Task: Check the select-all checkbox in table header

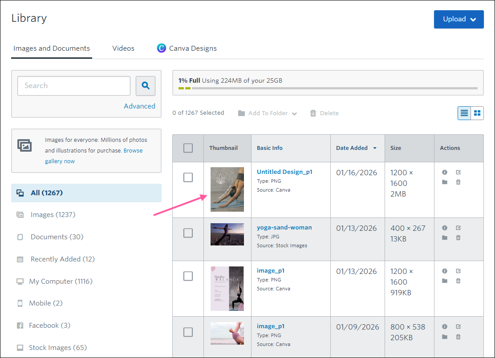Action: click(188, 148)
